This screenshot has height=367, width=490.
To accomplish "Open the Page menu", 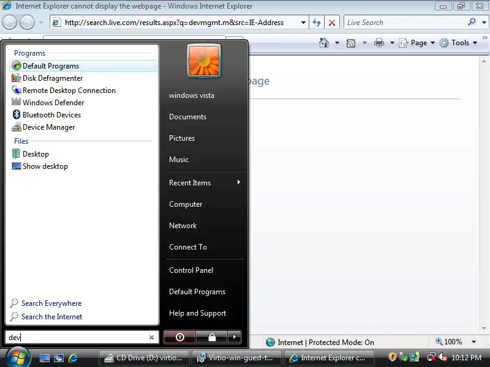I will tap(417, 43).
